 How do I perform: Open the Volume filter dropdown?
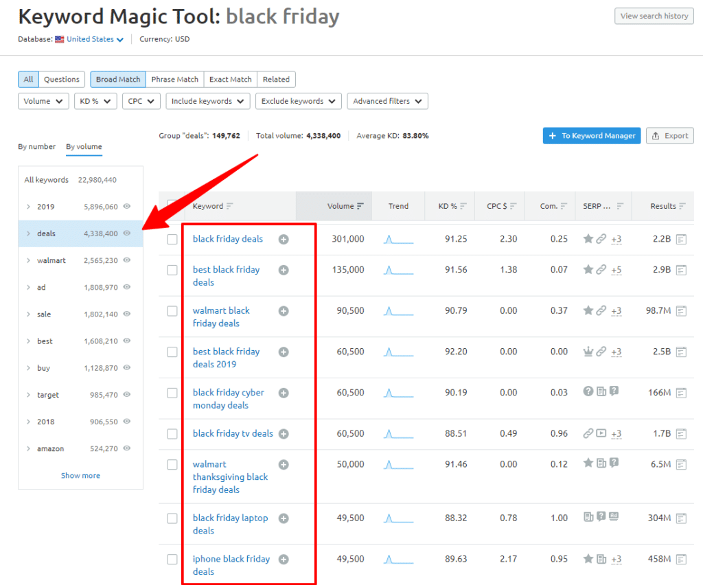[43, 101]
